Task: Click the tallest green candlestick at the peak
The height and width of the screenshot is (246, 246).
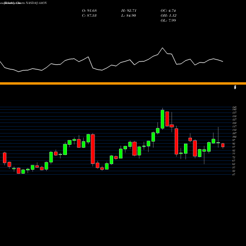Action: coord(162,119)
